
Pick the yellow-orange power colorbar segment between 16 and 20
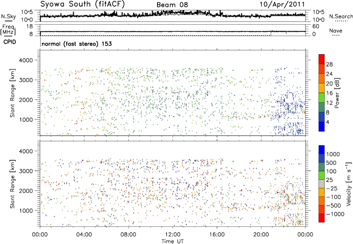coord(322,88)
